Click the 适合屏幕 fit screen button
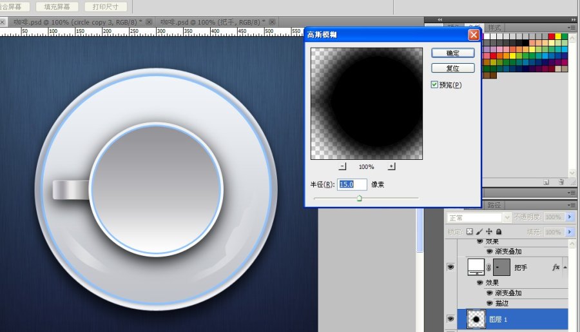The image size is (580, 332). (14, 6)
